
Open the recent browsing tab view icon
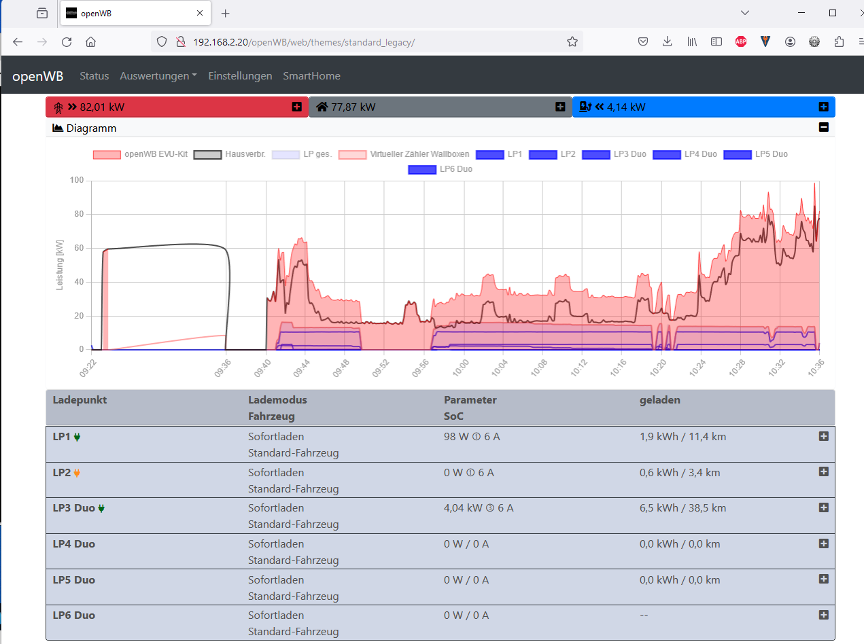[x=42, y=13]
